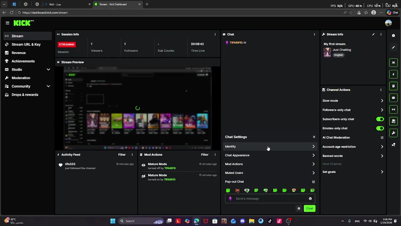Open the user profile avatar top right
401x226 pixels.
388,23
